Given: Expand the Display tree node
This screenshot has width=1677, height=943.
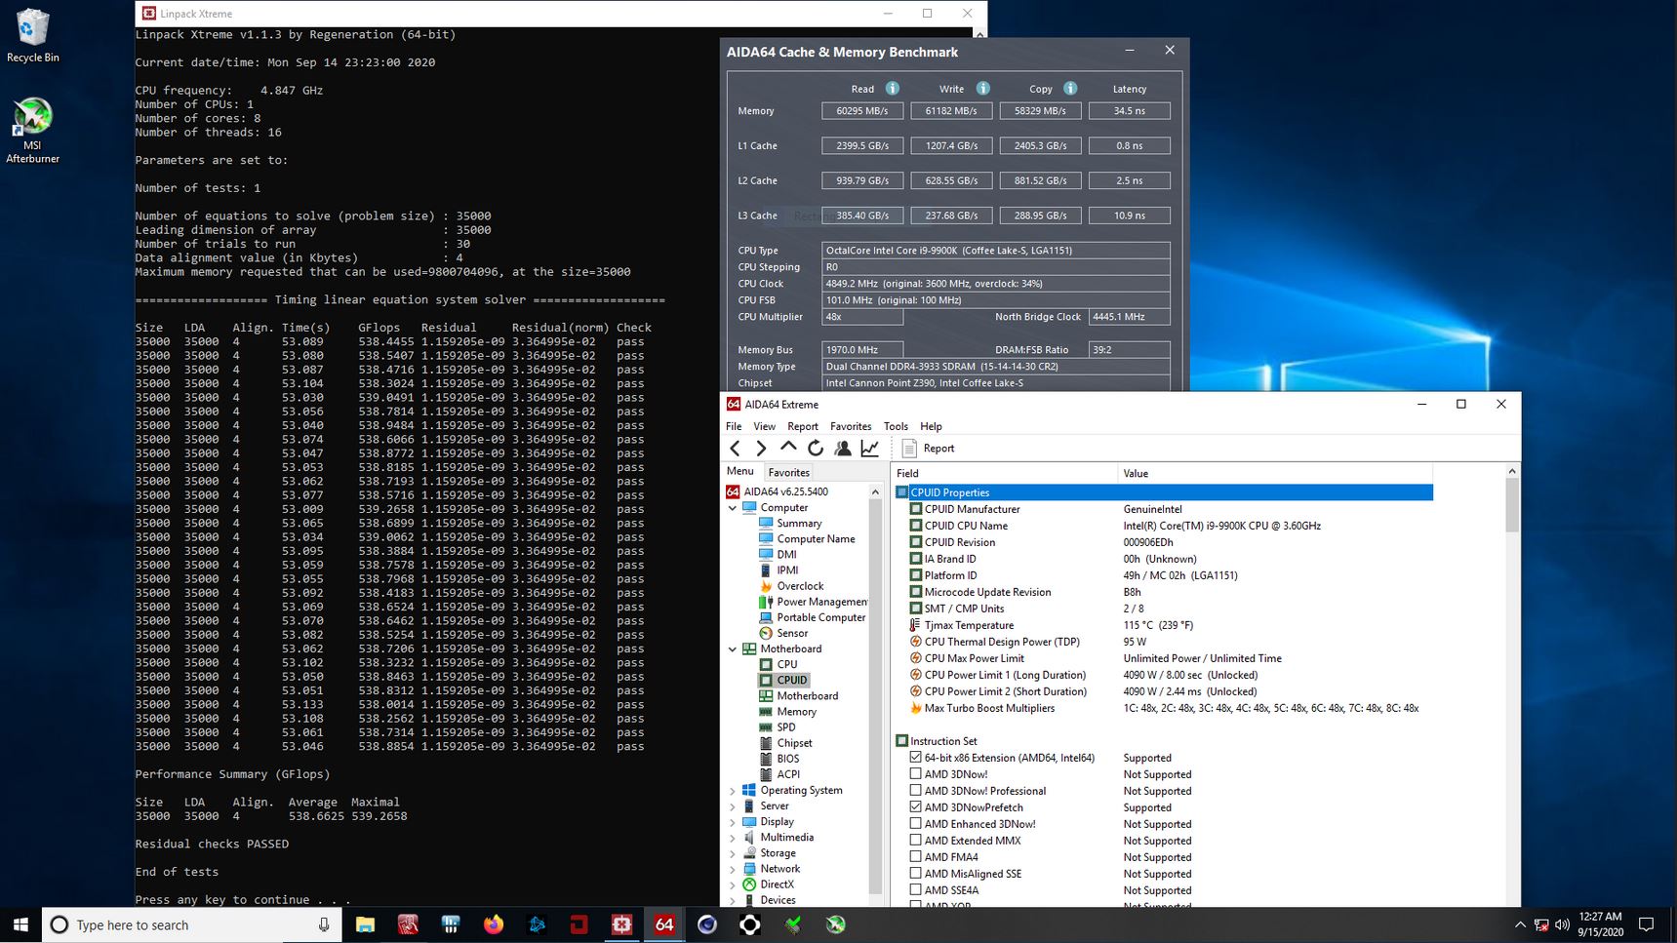Looking at the screenshot, I should [x=733, y=822].
